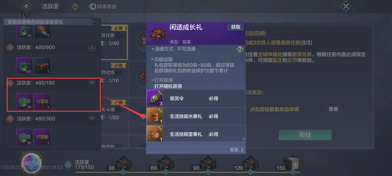Click the 必做 tag above 天斗境
This screenshot has width=392, height=176.
pyautogui.click(x=119, y=102)
